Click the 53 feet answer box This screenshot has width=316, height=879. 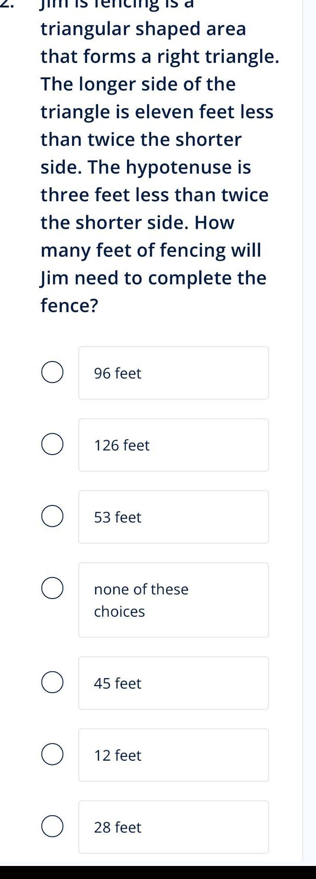174,517
